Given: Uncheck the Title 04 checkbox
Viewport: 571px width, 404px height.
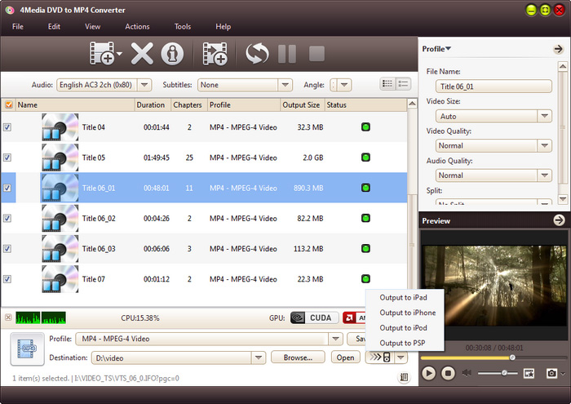Looking at the screenshot, I should point(8,127).
